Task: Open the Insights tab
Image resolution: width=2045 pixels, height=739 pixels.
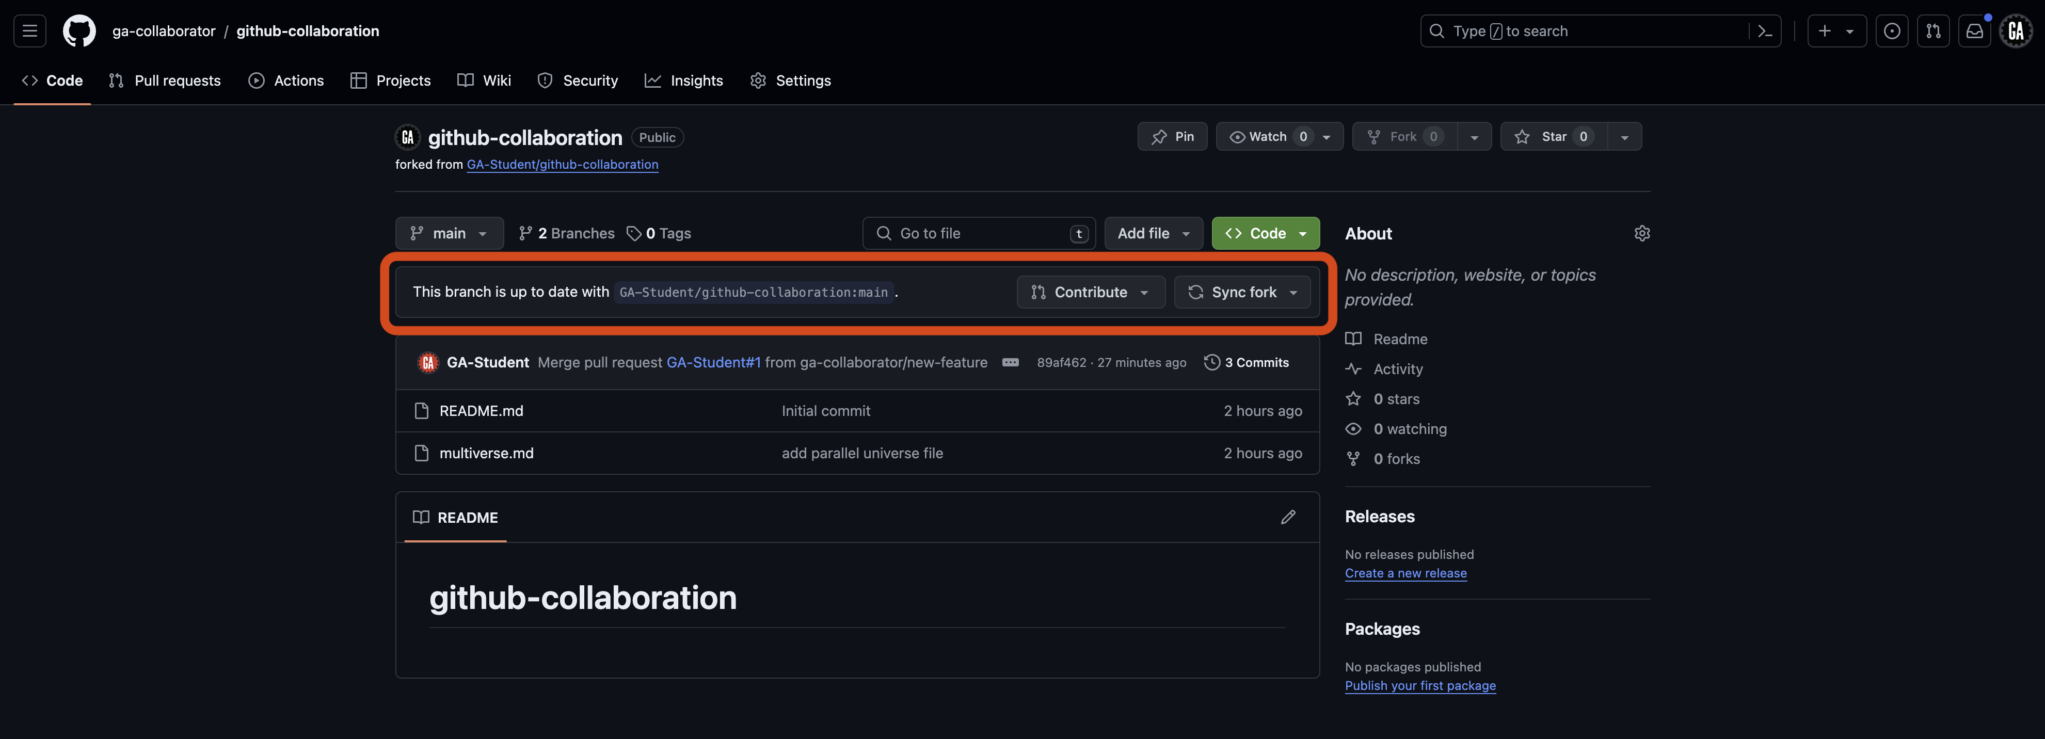Action: pos(683,80)
